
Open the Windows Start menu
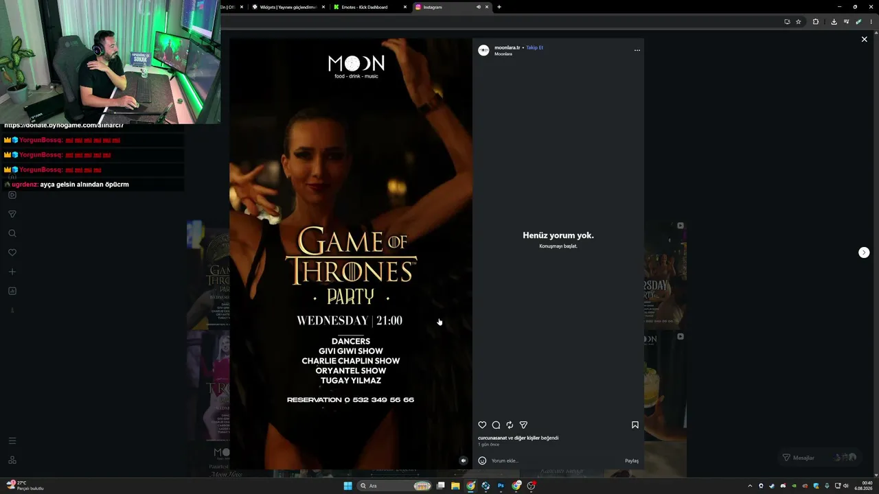tap(347, 486)
